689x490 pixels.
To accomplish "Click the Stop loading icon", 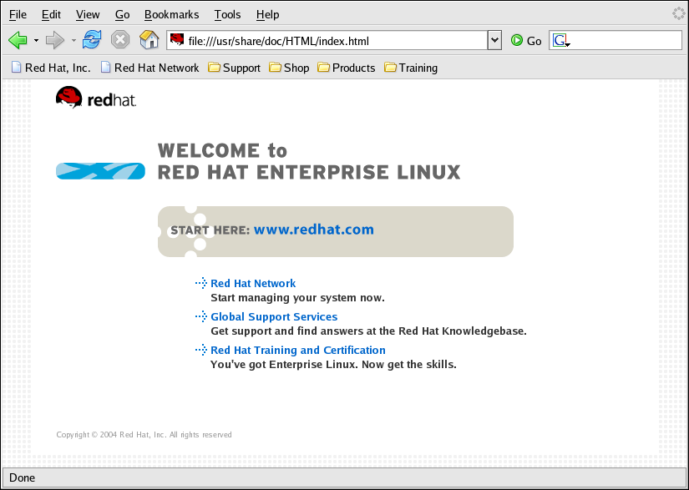I will [x=120, y=40].
